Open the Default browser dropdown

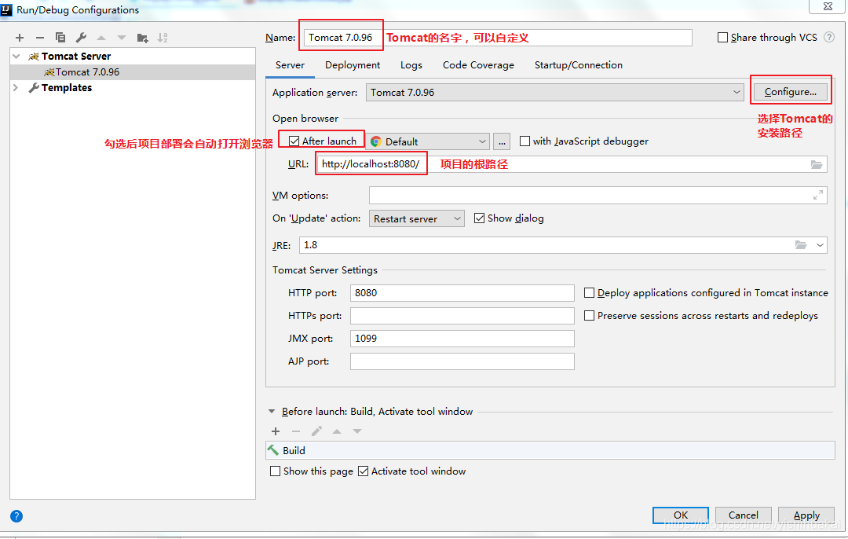coord(429,141)
